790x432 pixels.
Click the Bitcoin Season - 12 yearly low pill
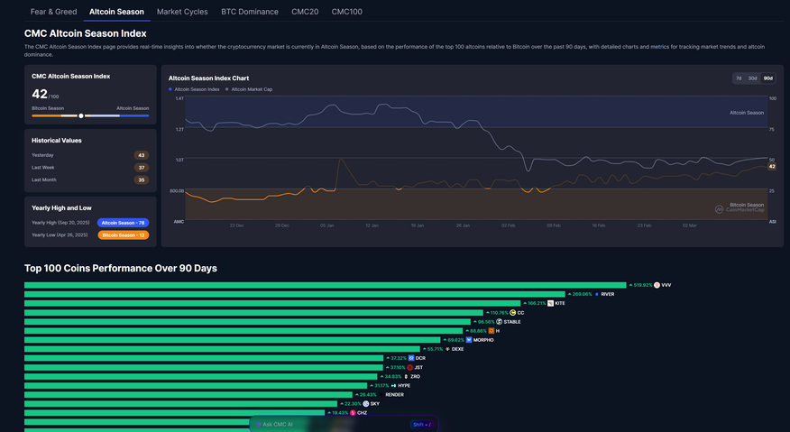(124, 235)
